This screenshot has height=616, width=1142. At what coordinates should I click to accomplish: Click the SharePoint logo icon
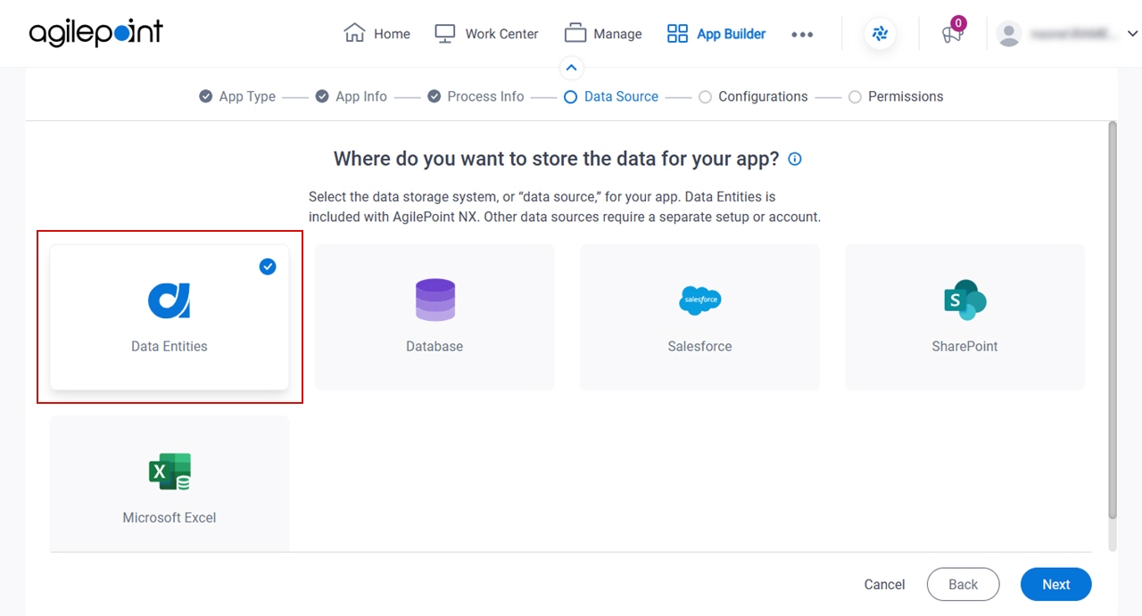pyautogui.click(x=965, y=300)
